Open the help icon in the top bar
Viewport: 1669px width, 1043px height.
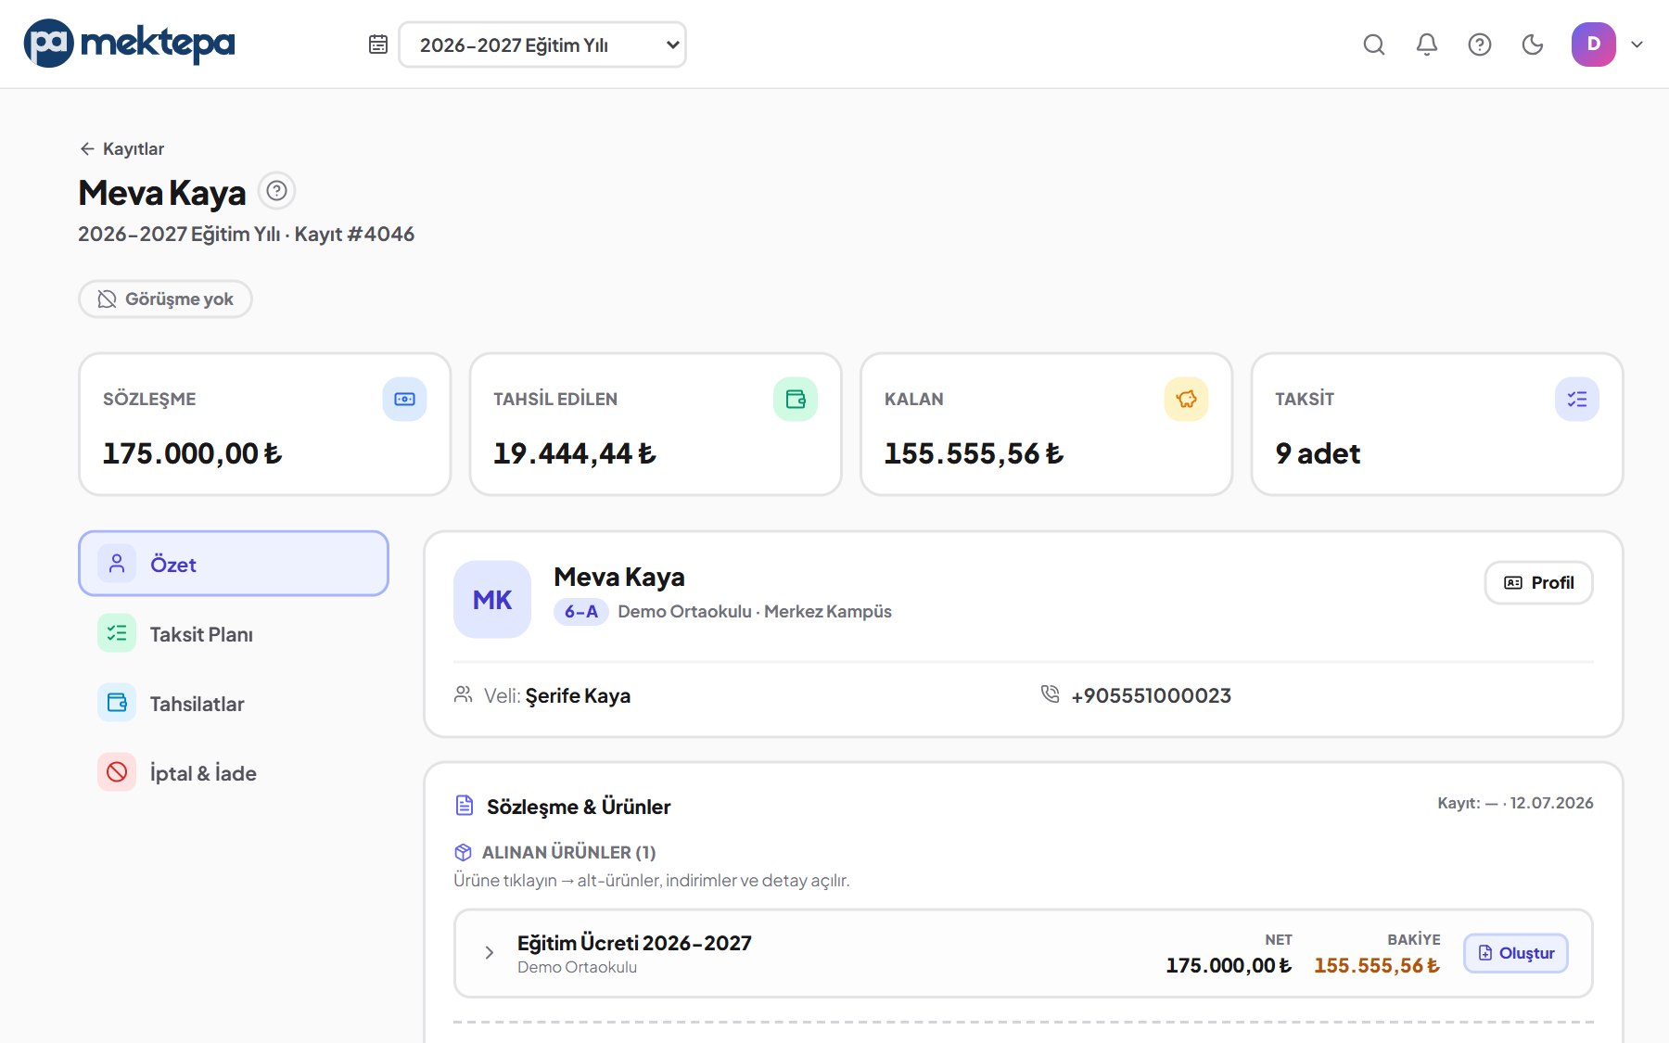(1480, 45)
